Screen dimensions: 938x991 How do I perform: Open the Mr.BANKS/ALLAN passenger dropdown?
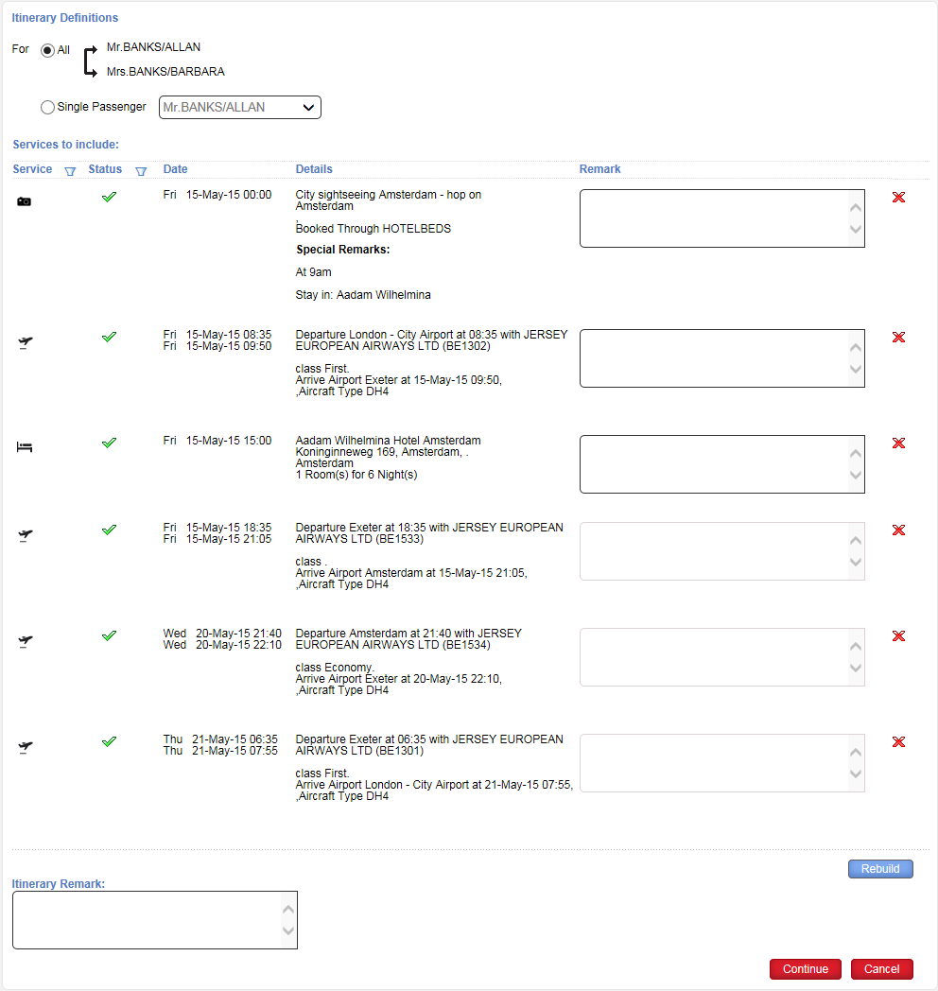pos(239,108)
